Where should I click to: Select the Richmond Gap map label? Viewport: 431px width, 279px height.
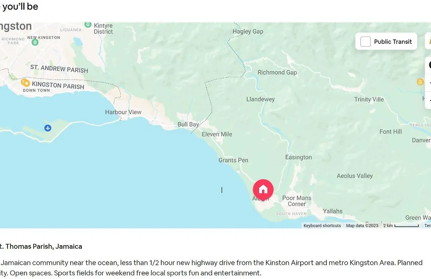(277, 73)
